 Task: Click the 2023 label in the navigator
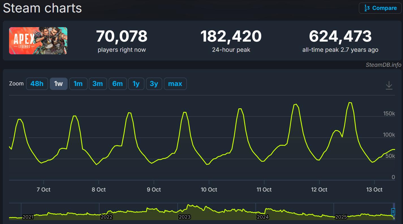tap(184, 217)
